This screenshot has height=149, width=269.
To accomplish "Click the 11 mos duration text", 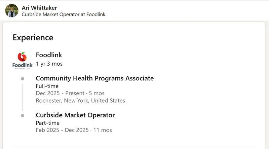I will [103, 130].
